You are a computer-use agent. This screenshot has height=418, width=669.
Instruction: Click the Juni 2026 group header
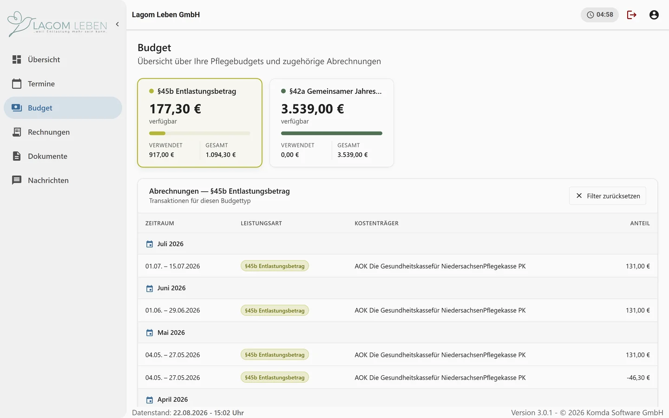398,288
